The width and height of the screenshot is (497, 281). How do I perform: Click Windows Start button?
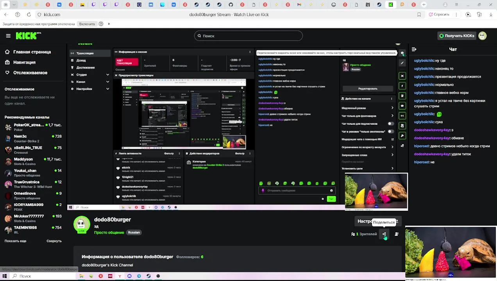(x=5, y=276)
